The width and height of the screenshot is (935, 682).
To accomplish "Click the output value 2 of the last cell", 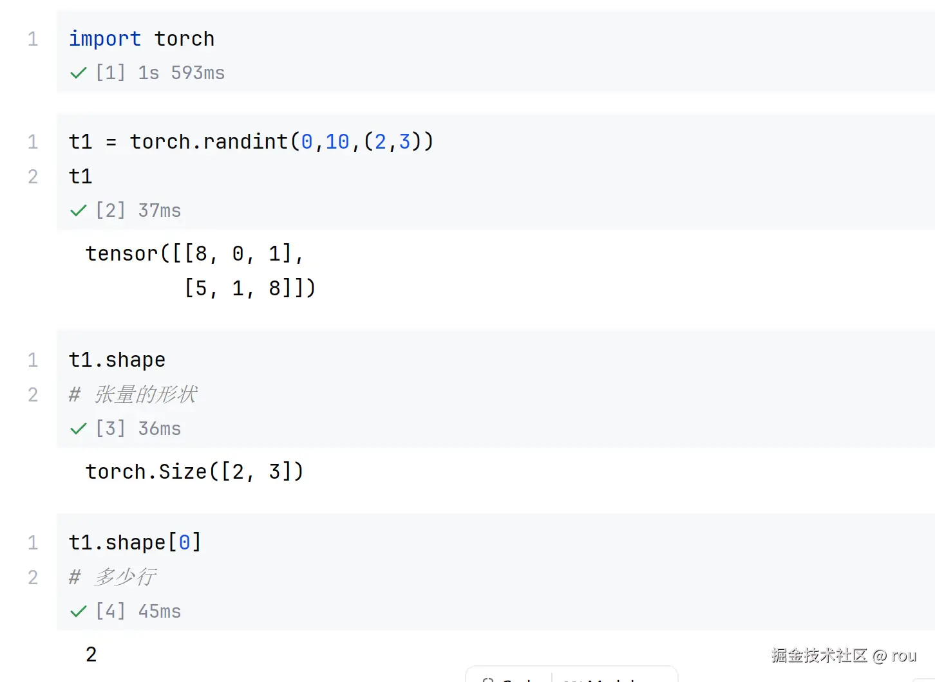I will pyautogui.click(x=91, y=654).
